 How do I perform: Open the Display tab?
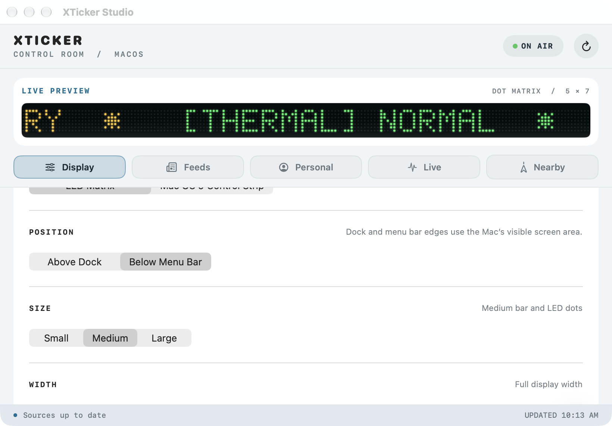(69, 167)
